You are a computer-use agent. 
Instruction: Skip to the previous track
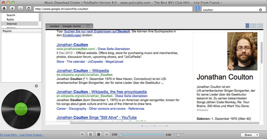click(82, 135)
